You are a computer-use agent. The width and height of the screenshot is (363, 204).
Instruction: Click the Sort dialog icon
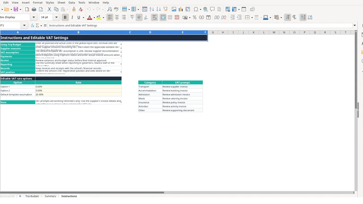(x=145, y=9)
